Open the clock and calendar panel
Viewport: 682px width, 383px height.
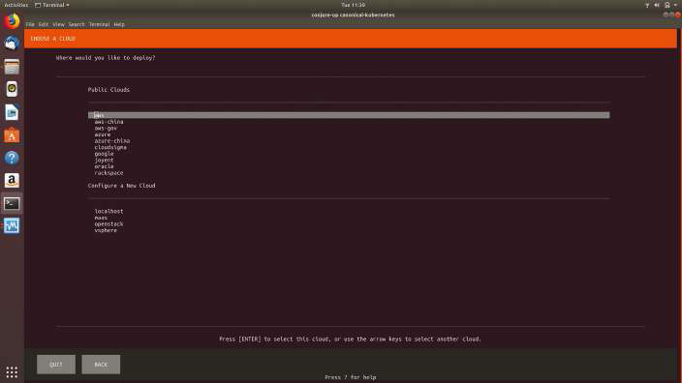353,5
